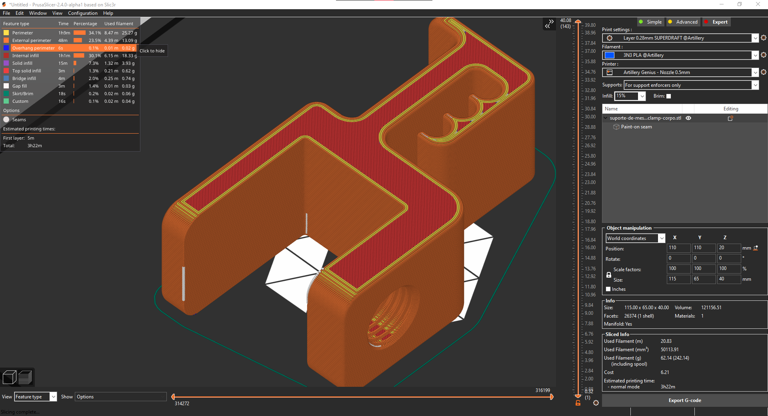Click editing icon for suporte-de-mes clamp object
The height and width of the screenshot is (416, 768).
[x=730, y=118]
